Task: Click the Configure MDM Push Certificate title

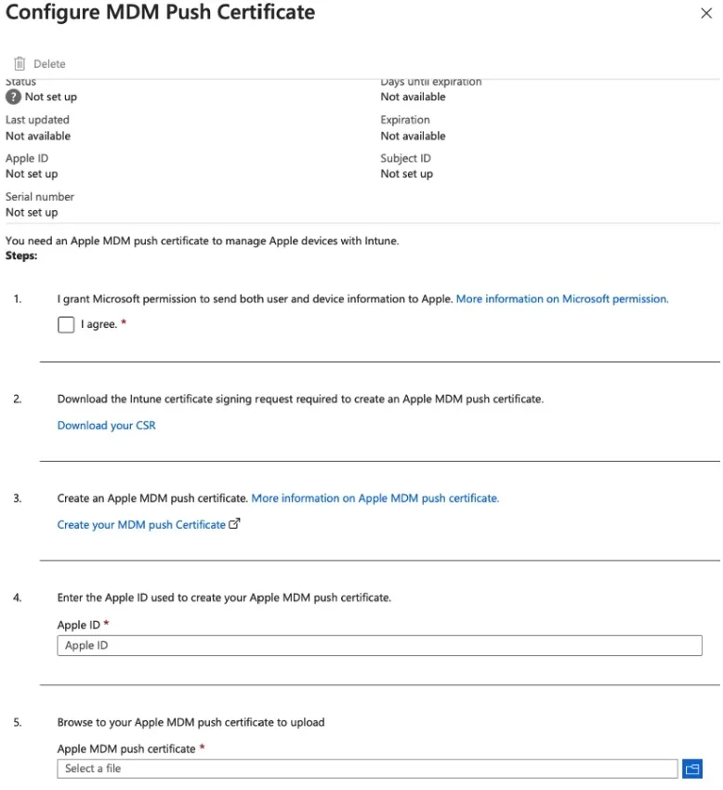Action: click(x=161, y=13)
